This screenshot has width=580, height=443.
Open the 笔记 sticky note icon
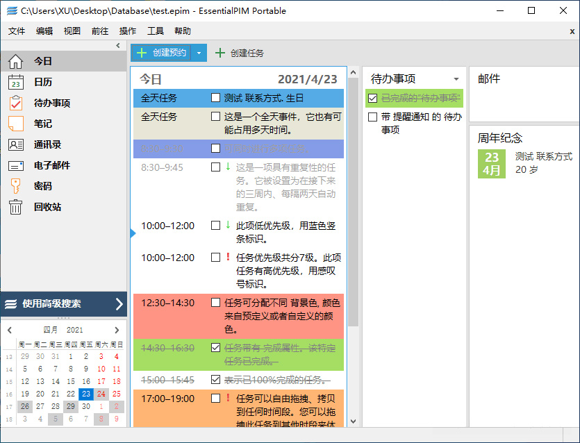[x=15, y=124]
